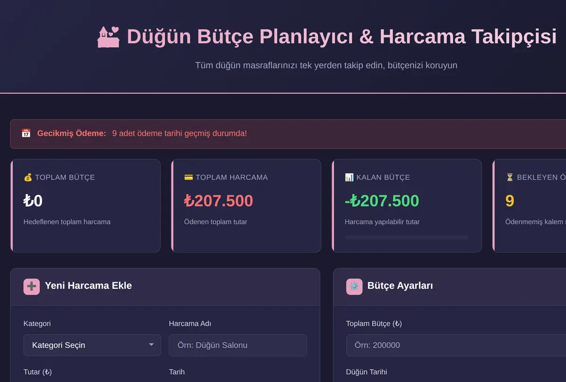The width and height of the screenshot is (566, 382).
Task: Click the calendar icon in overdue alert
Action: click(x=26, y=133)
